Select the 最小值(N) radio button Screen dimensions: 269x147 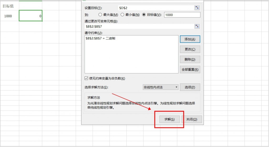pos(122,15)
